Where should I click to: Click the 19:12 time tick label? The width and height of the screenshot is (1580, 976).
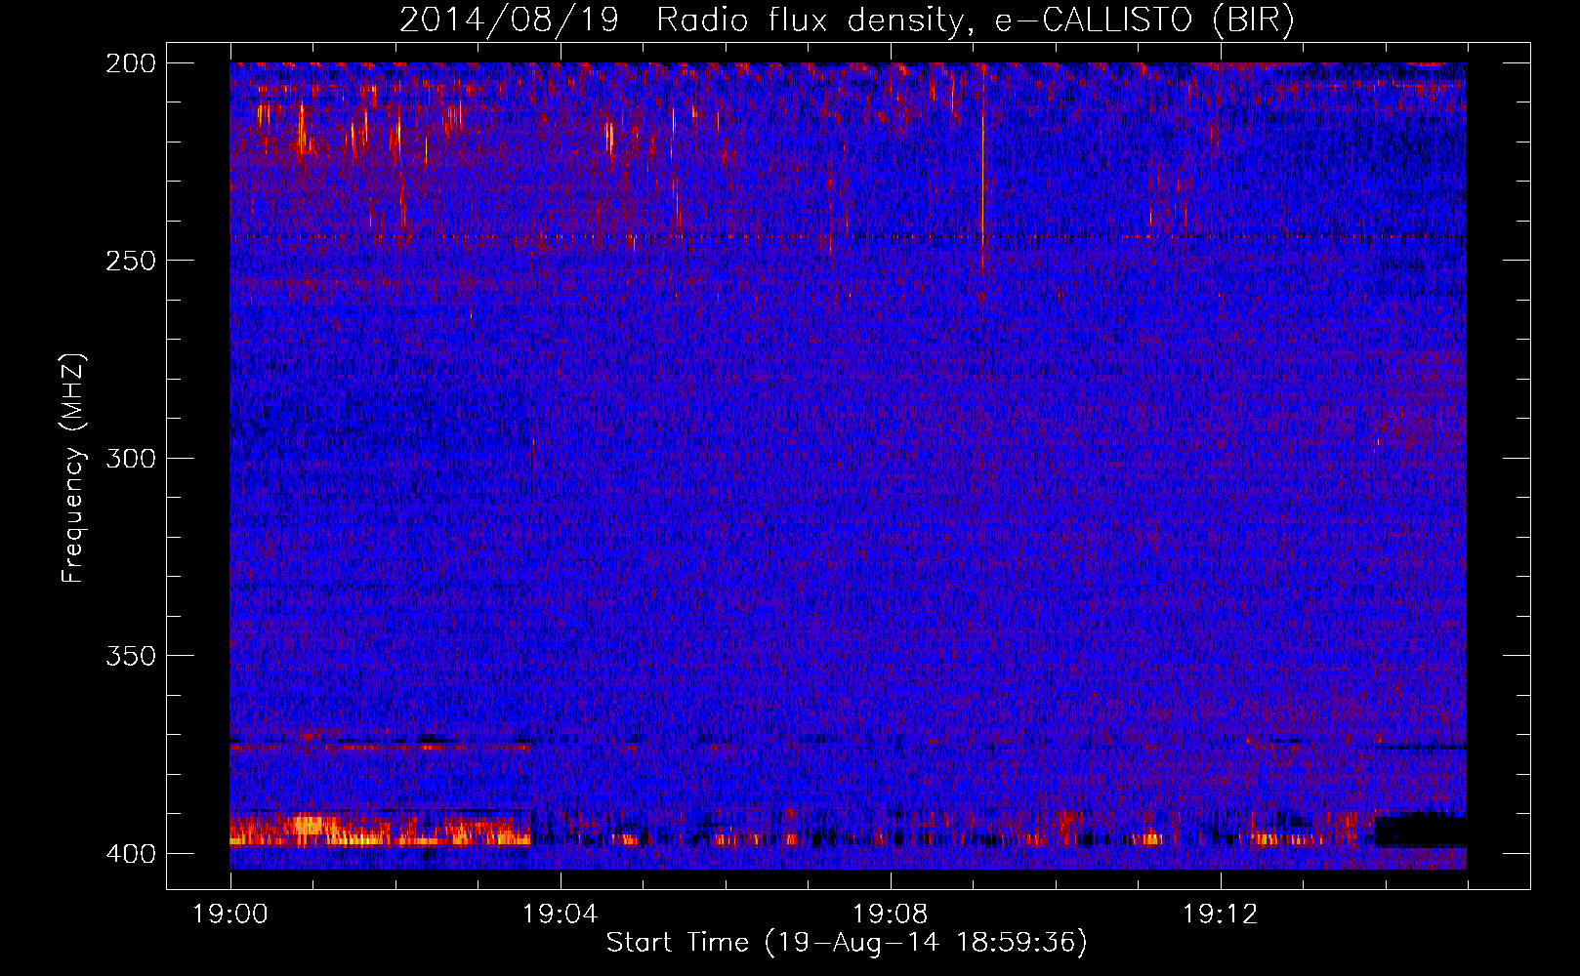click(x=1221, y=915)
